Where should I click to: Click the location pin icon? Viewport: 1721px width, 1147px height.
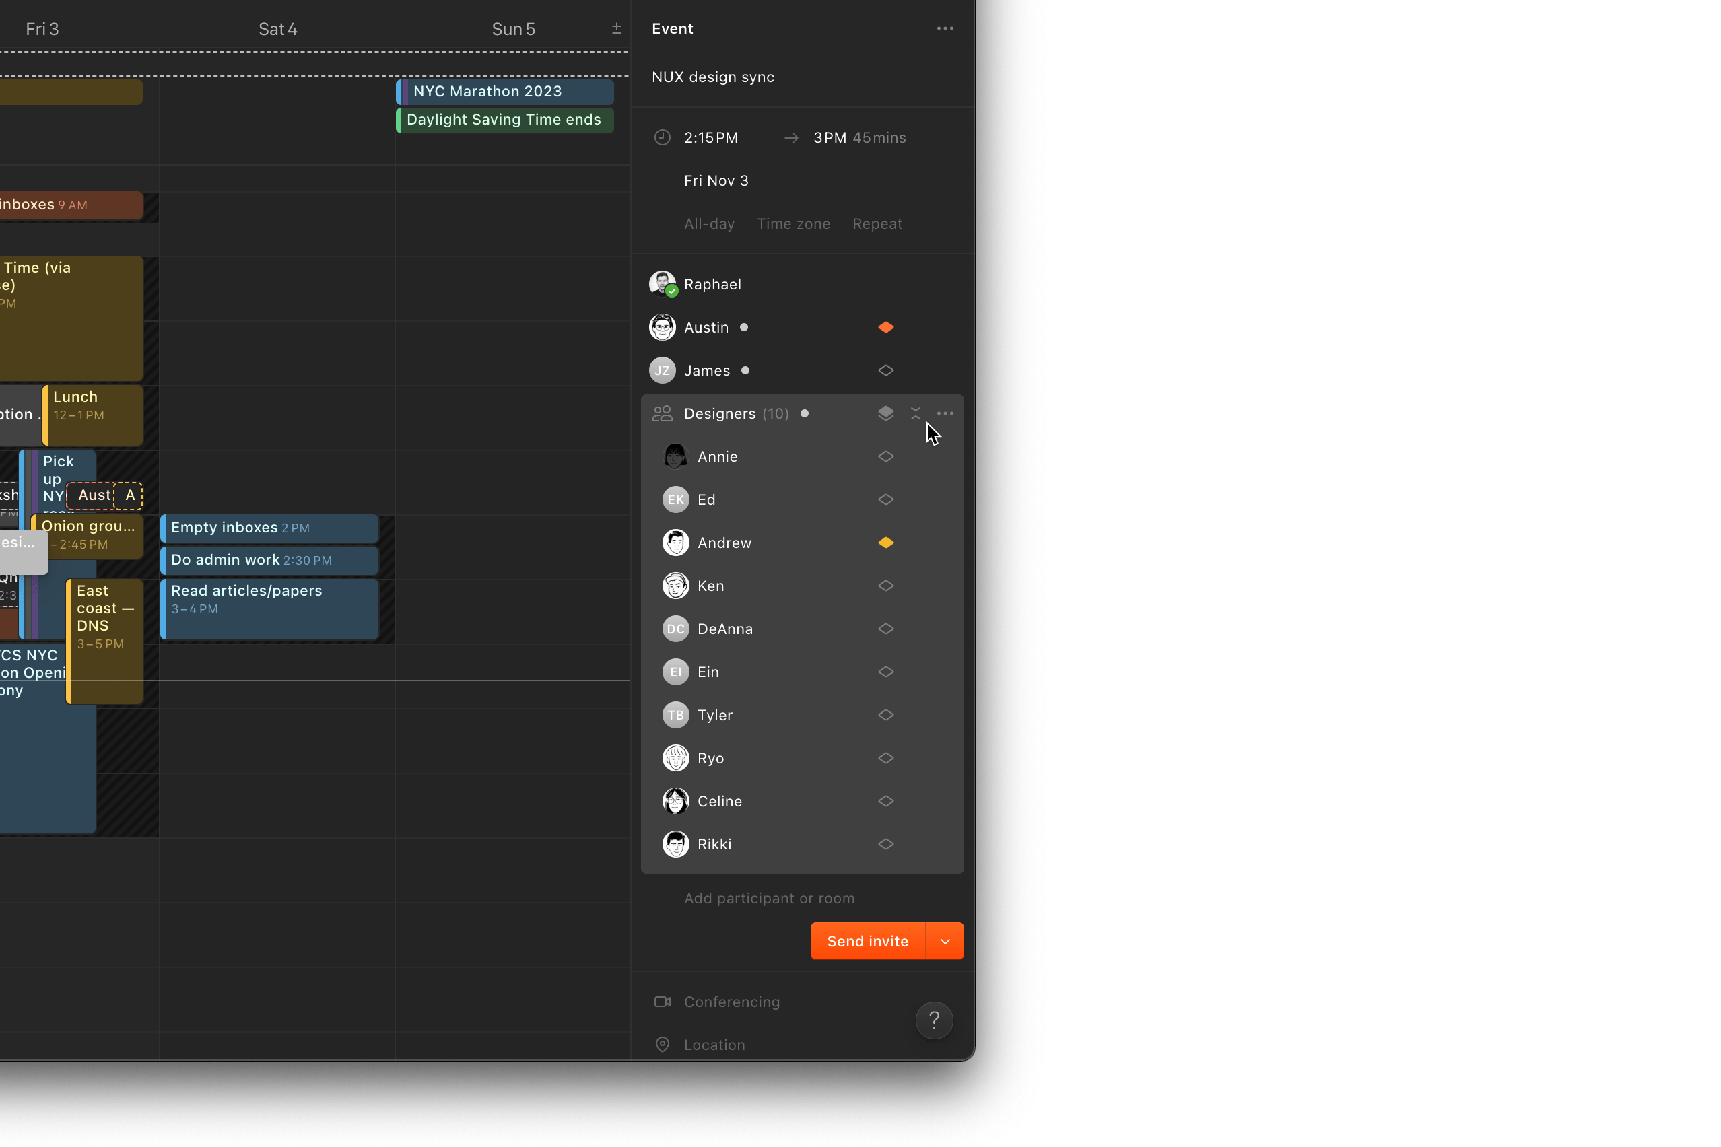pyautogui.click(x=663, y=1045)
